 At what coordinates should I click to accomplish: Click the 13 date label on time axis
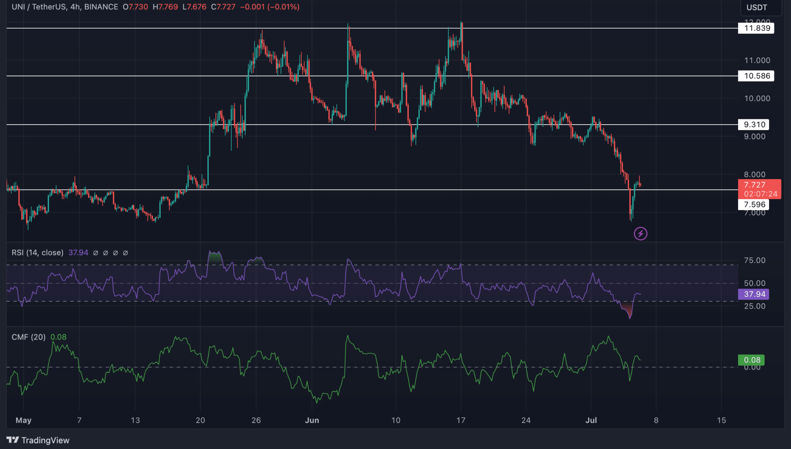[x=135, y=420]
